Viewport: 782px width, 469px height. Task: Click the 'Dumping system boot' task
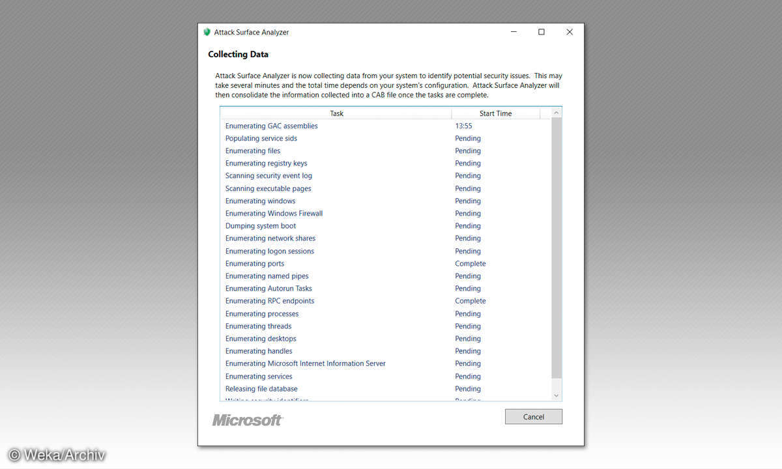point(260,226)
